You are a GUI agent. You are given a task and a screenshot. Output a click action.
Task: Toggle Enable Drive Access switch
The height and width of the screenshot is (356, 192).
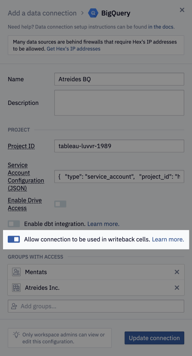tap(60, 204)
